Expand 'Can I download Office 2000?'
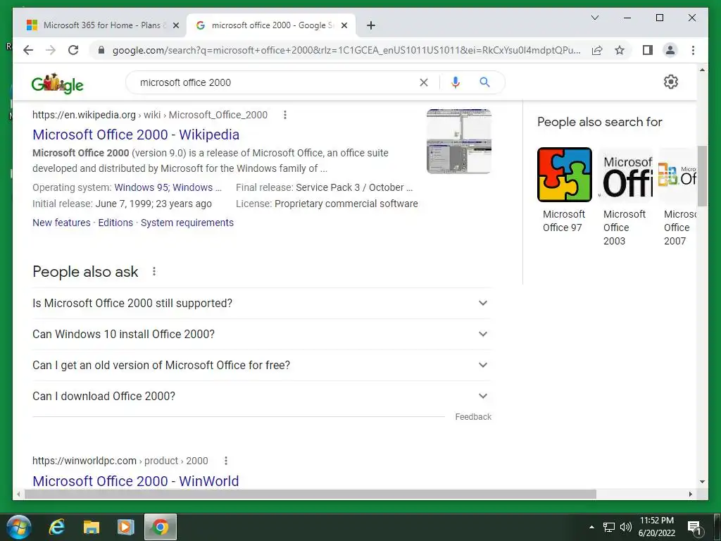 262,396
